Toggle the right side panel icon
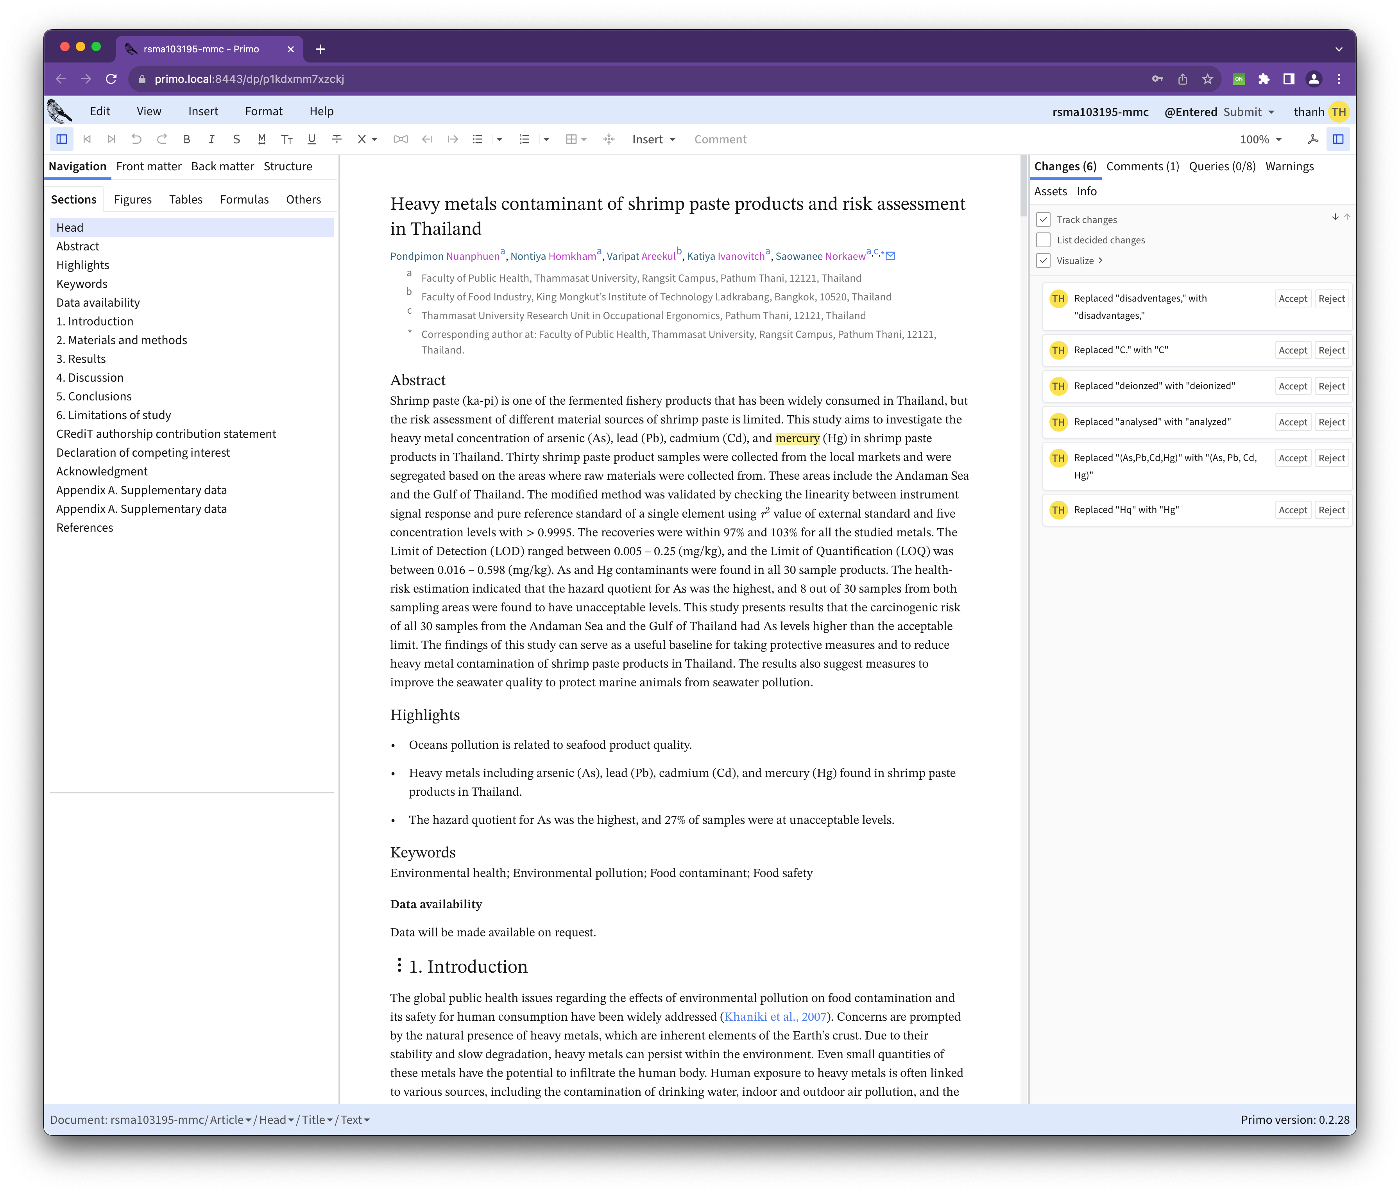Image resolution: width=1400 pixels, height=1193 pixels. (1338, 139)
